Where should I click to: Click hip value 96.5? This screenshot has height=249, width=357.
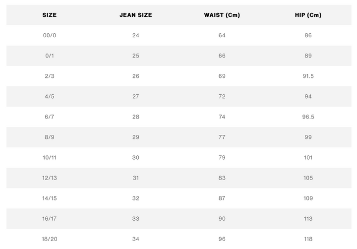tap(308, 117)
